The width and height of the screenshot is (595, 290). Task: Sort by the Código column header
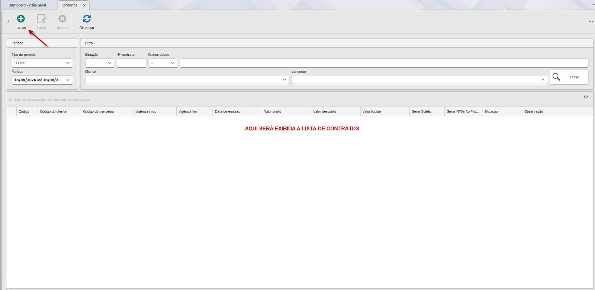[27, 111]
